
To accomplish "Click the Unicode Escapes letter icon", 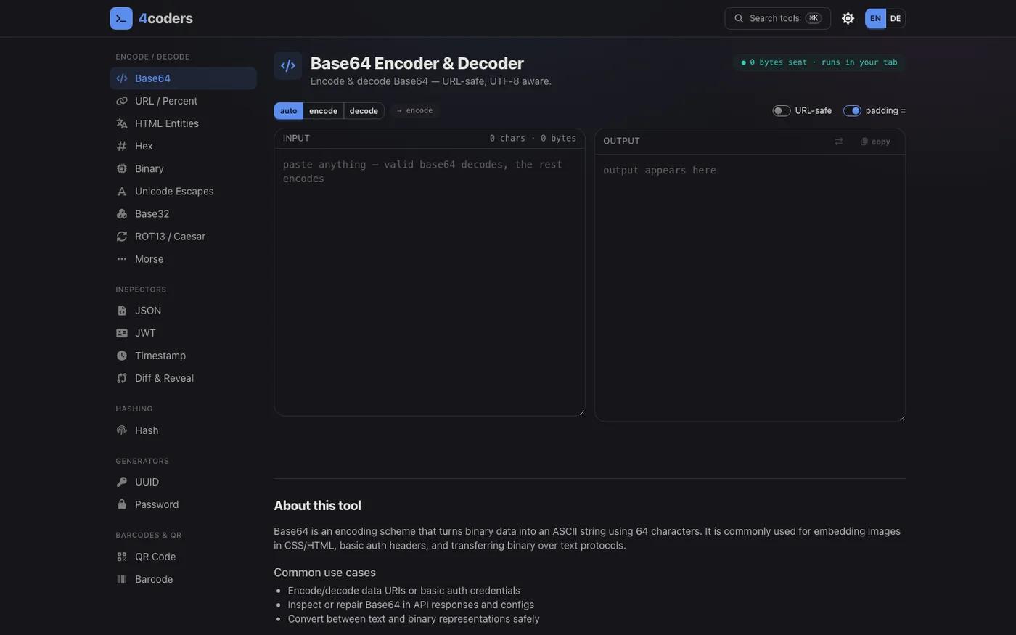I will pyautogui.click(x=122, y=191).
